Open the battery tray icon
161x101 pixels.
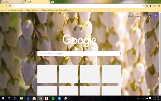click(147, 98)
